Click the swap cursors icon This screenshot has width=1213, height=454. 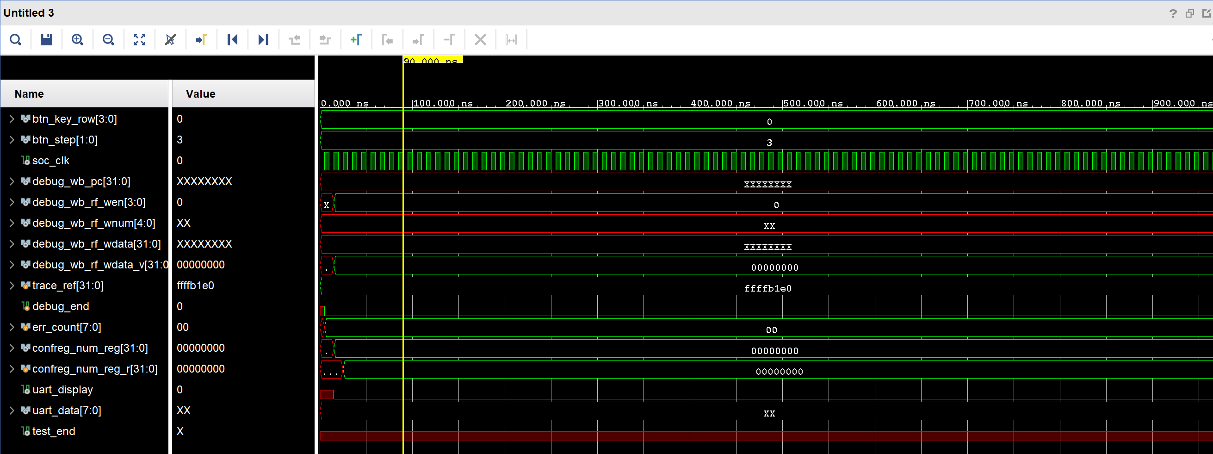pyautogui.click(x=449, y=39)
